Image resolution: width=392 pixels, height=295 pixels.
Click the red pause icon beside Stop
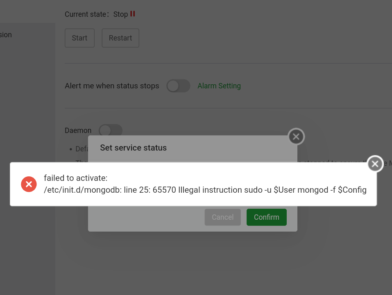coord(133,14)
